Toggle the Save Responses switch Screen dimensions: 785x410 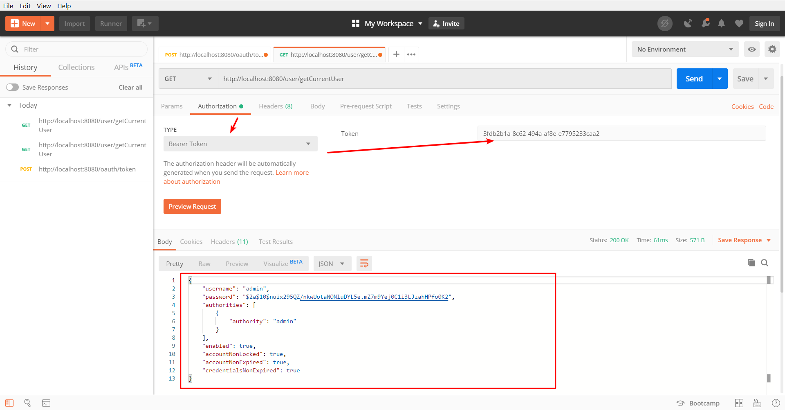tap(12, 87)
